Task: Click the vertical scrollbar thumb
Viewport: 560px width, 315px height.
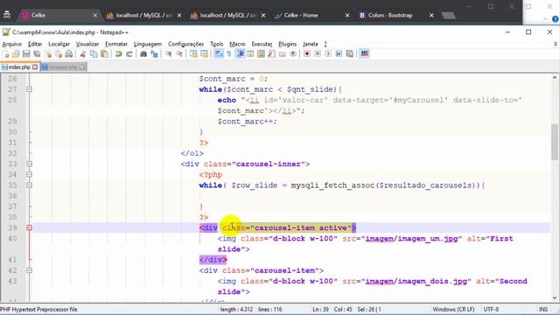Action: point(554,142)
